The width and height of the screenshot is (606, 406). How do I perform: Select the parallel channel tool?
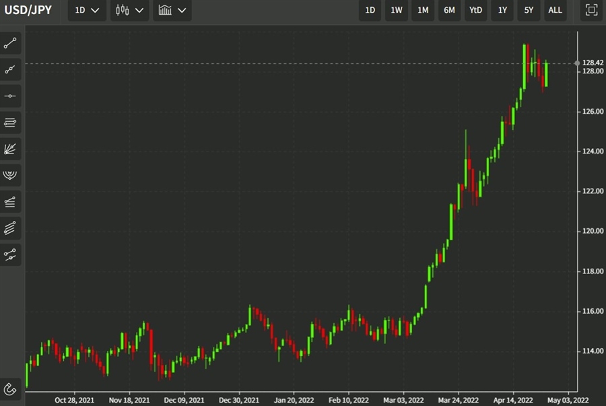coord(10,228)
